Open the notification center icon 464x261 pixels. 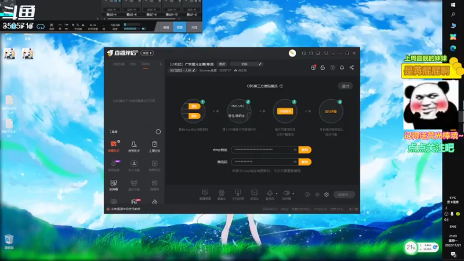(x=453, y=254)
